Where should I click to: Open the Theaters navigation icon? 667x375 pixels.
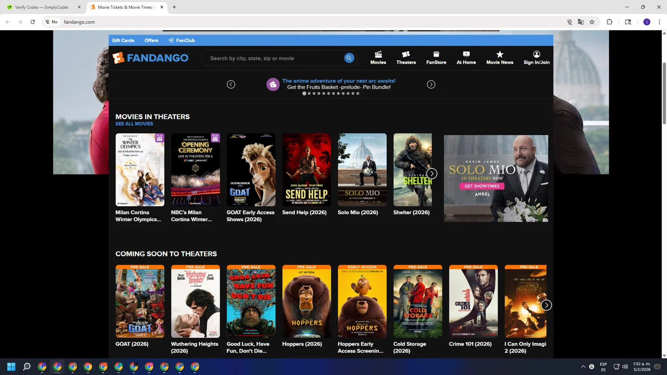[406, 55]
